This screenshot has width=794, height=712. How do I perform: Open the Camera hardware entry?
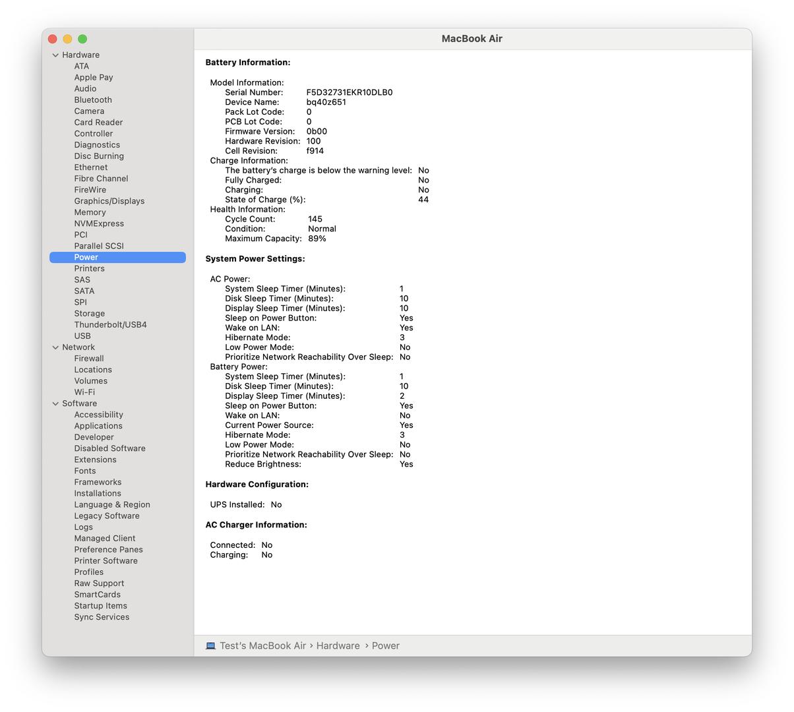click(89, 111)
